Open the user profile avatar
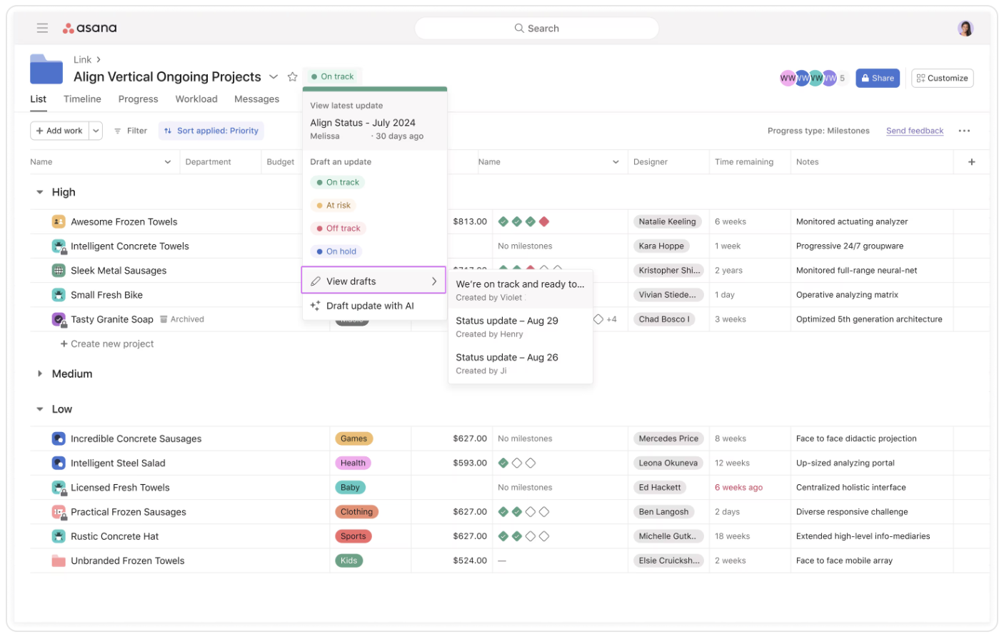The height and width of the screenshot is (637, 1004). click(965, 29)
